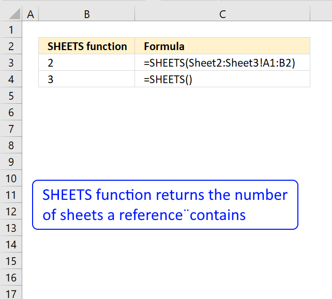Select row 3 header
This screenshot has height=299, width=332.
[11, 62]
